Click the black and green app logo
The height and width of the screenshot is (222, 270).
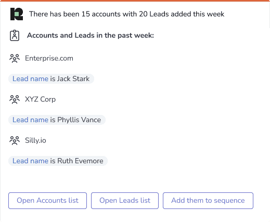(x=17, y=14)
